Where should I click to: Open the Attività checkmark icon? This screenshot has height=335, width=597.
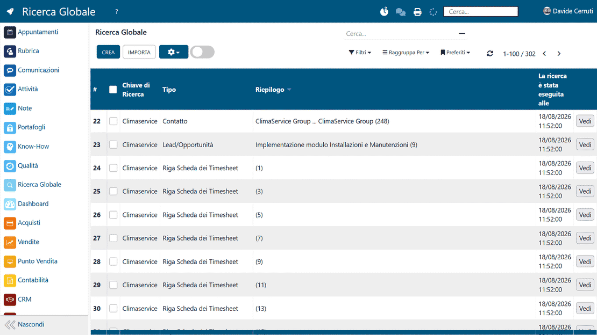coord(10,89)
